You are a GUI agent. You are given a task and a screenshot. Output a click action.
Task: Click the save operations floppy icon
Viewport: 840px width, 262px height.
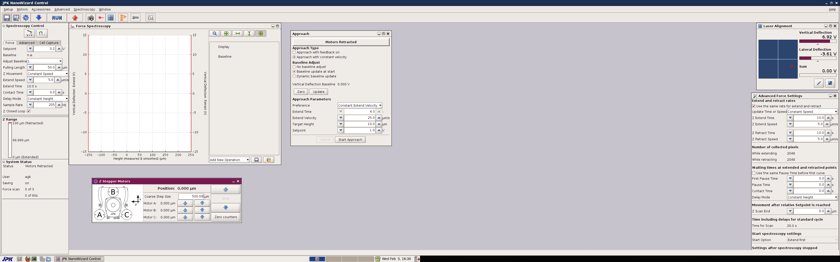(x=257, y=160)
